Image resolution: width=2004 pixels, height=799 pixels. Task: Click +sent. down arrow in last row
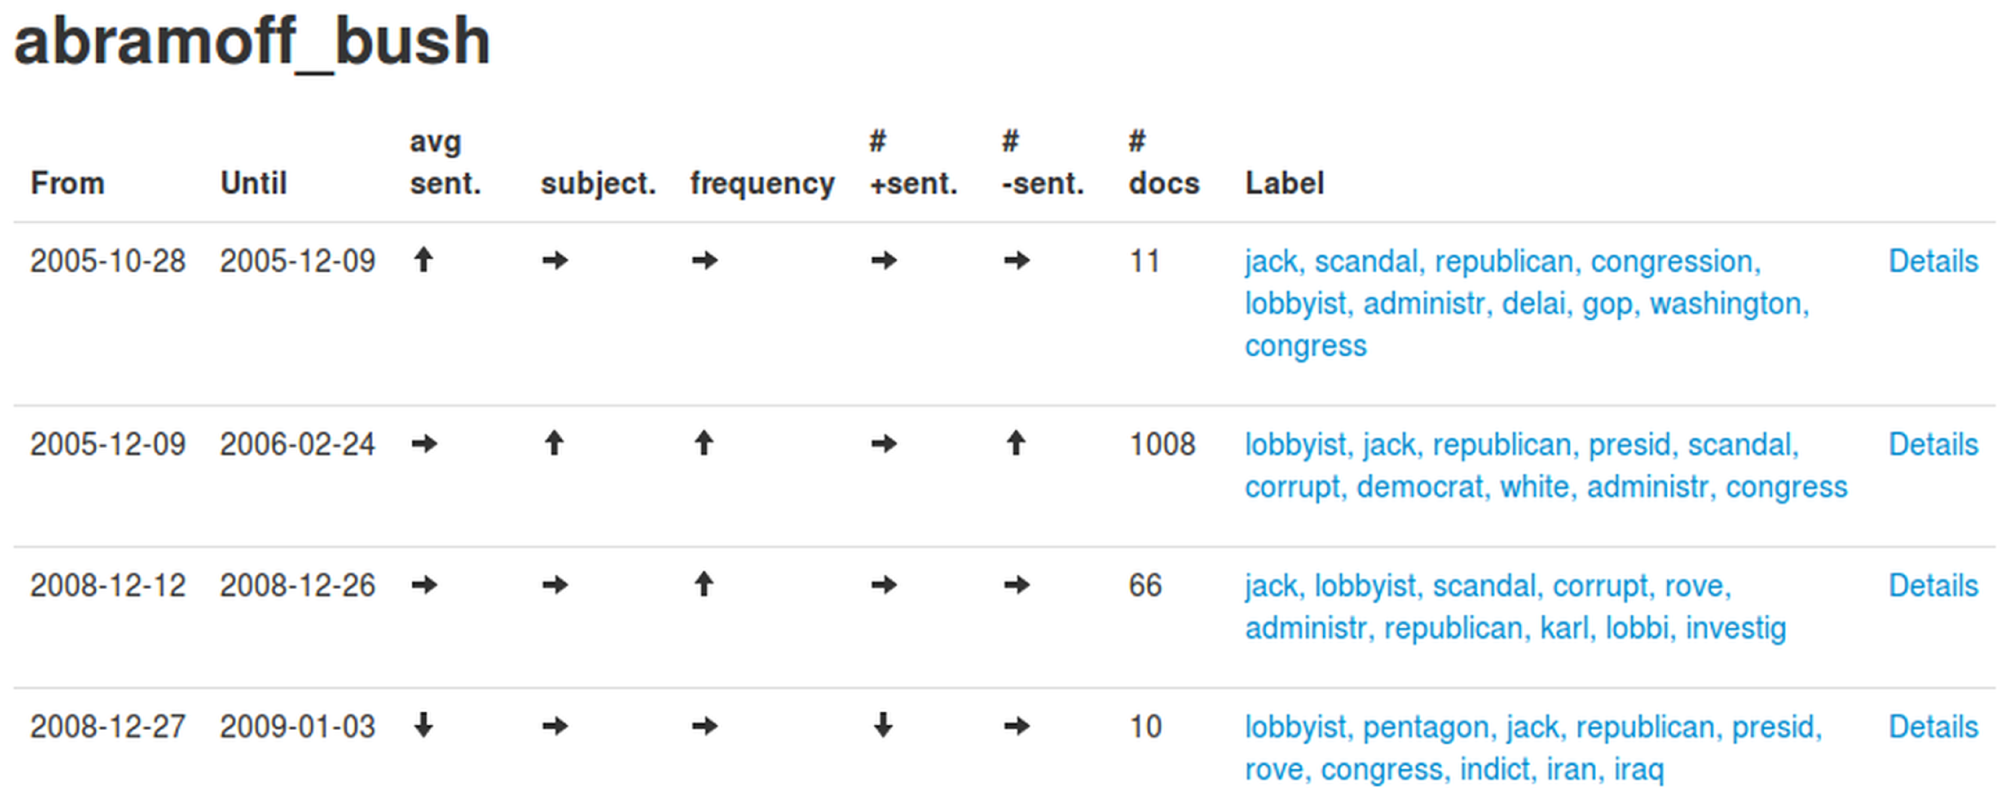coord(883,726)
